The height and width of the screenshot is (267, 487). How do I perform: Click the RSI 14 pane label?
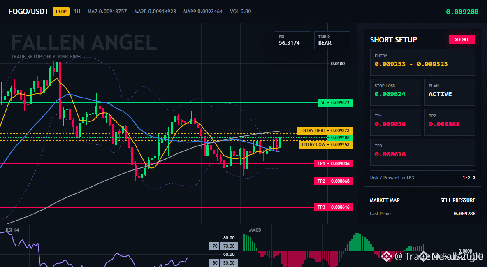12,230
